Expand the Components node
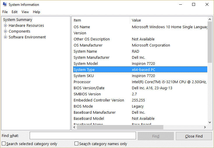Screen dimensions: 214x148 point(5,31)
